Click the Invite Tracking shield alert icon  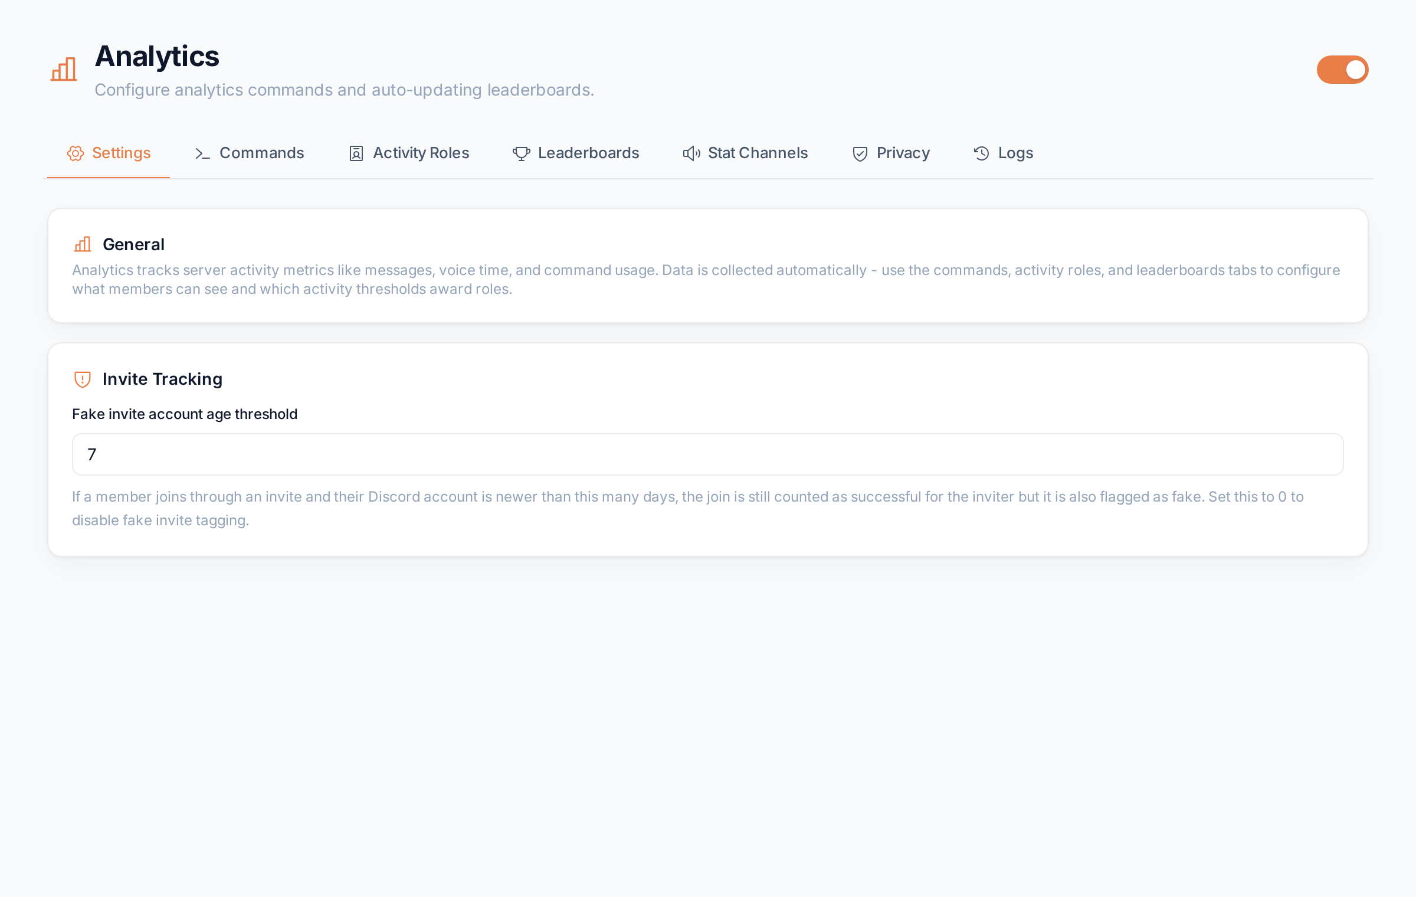[x=83, y=379]
